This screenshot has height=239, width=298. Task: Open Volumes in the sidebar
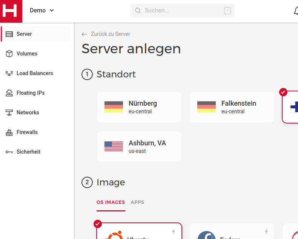pos(36,54)
